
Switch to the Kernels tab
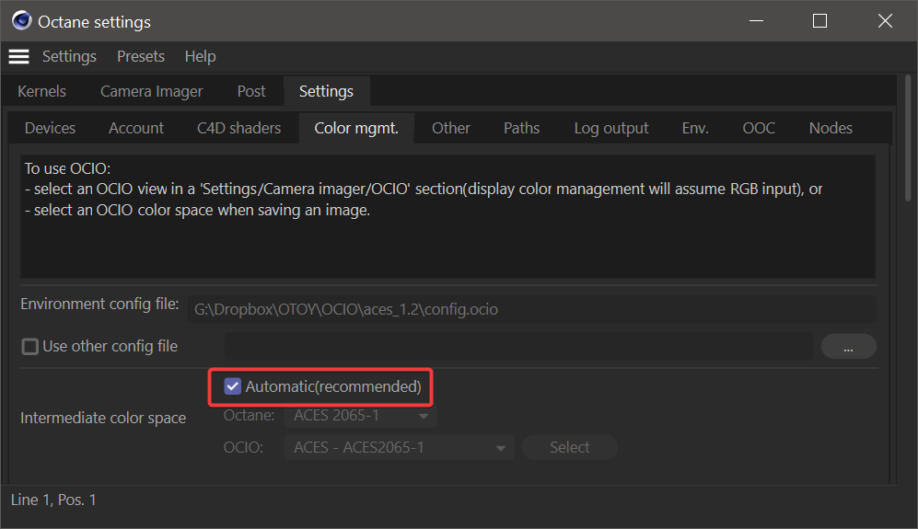point(41,91)
